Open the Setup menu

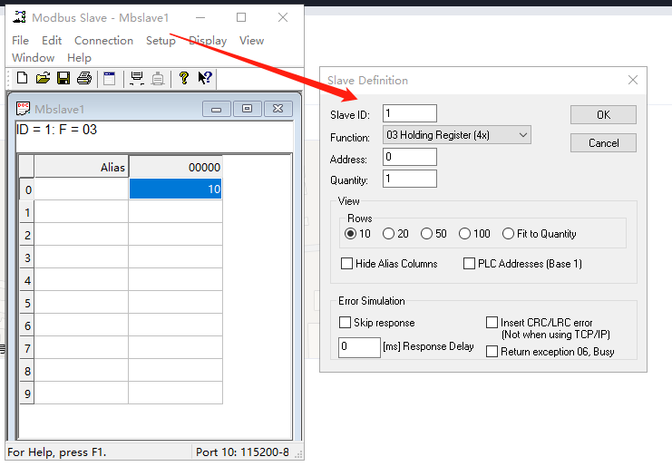click(x=161, y=41)
